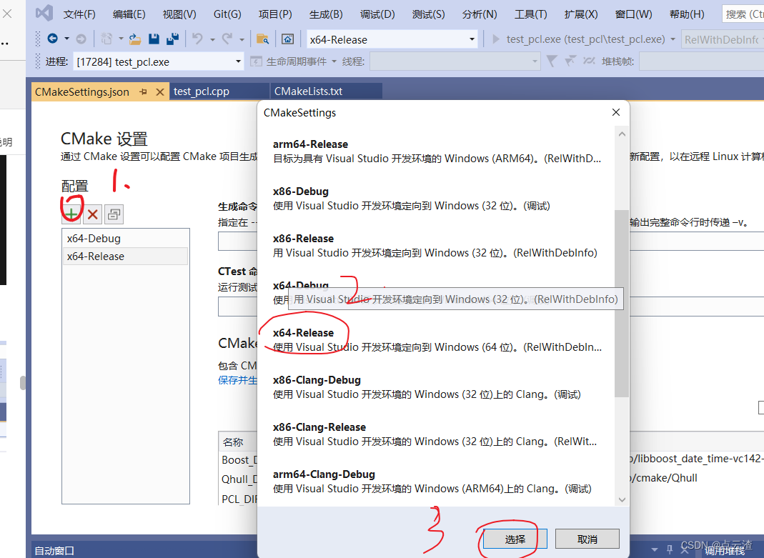Image resolution: width=764 pixels, height=558 pixels.
Task: Open the 调试(D) menu
Action: pyautogui.click(x=377, y=14)
